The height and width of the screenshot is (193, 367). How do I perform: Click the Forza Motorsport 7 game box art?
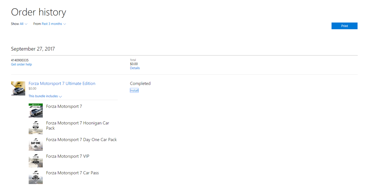click(35, 110)
